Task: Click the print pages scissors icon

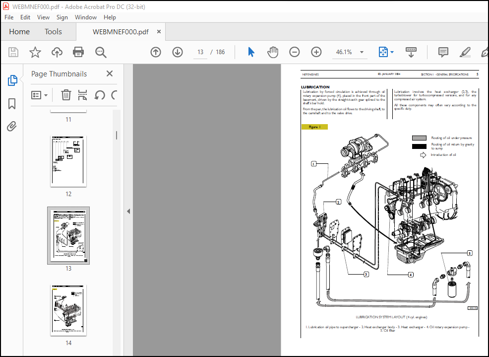Action: point(82,95)
